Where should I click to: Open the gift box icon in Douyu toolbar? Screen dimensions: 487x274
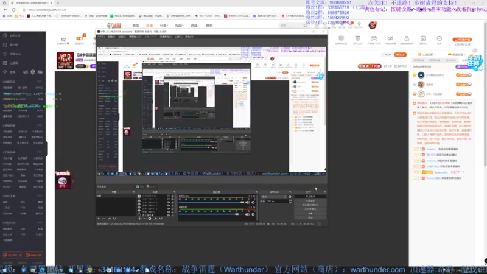coord(423,38)
